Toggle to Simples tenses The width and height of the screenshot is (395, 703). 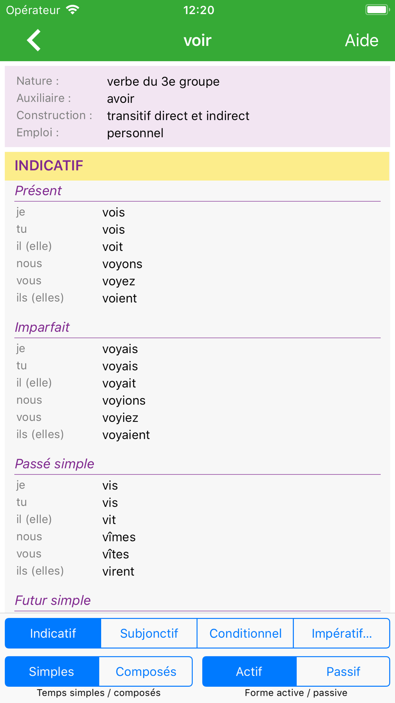(52, 671)
